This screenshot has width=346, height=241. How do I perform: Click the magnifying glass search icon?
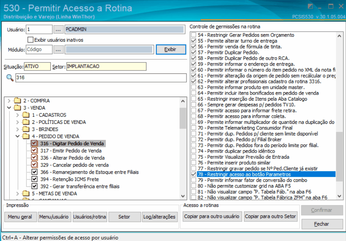(x=10, y=78)
